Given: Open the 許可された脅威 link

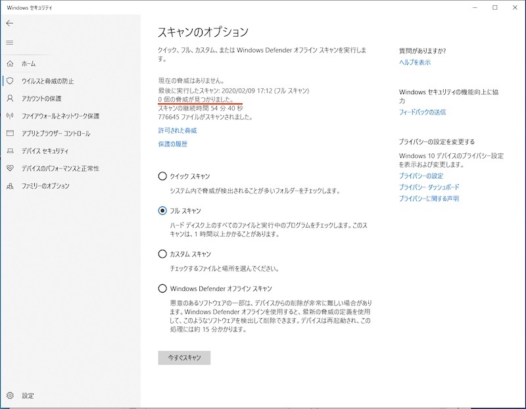Looking at the screenshot, I should [178, 130].
